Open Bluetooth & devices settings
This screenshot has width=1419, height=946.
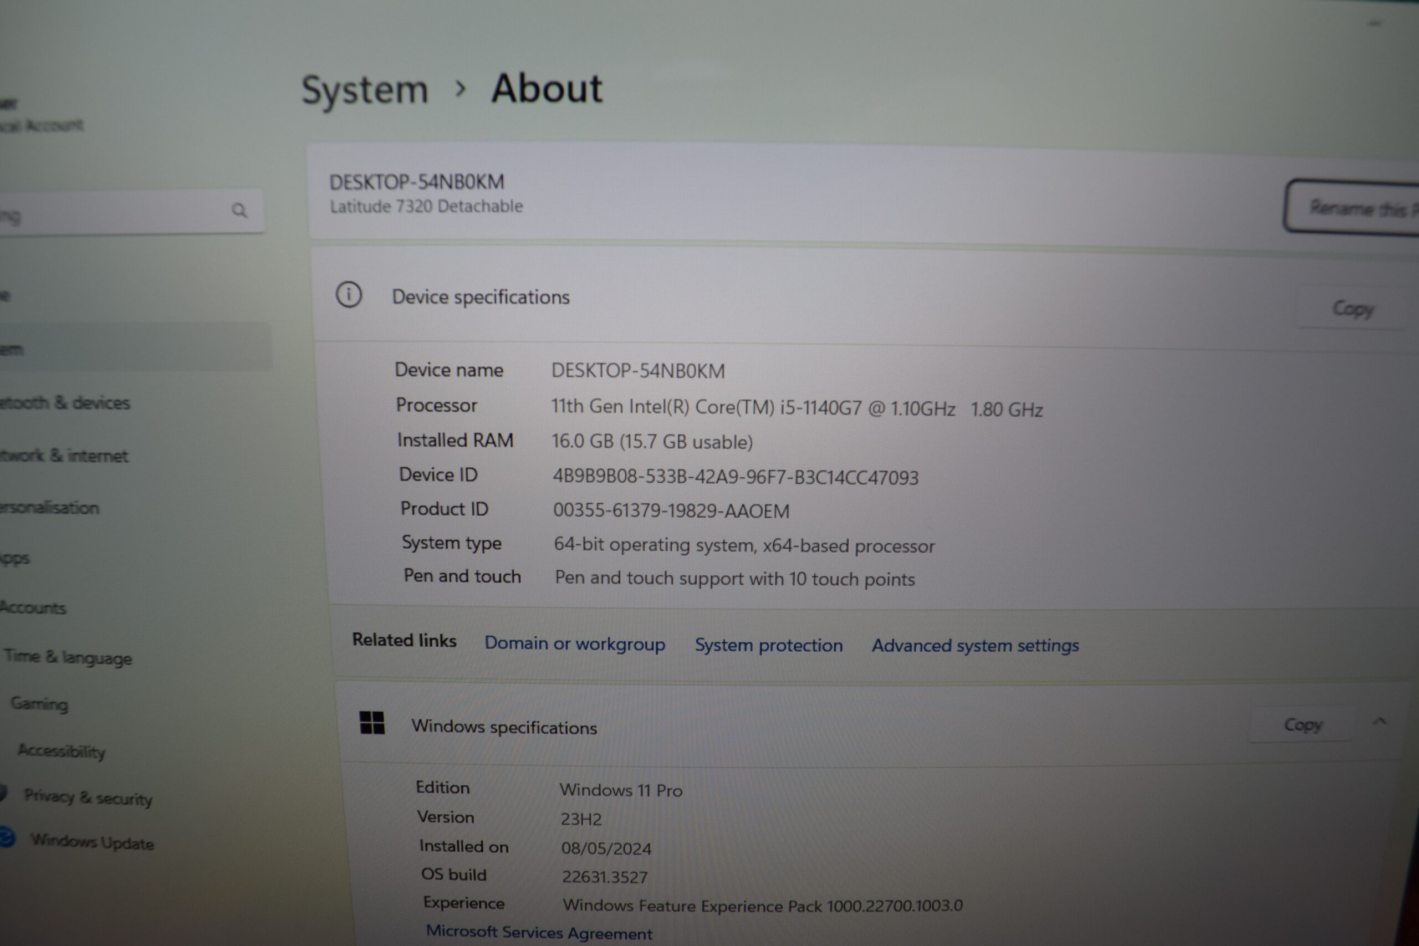click(x=64, y=402)
